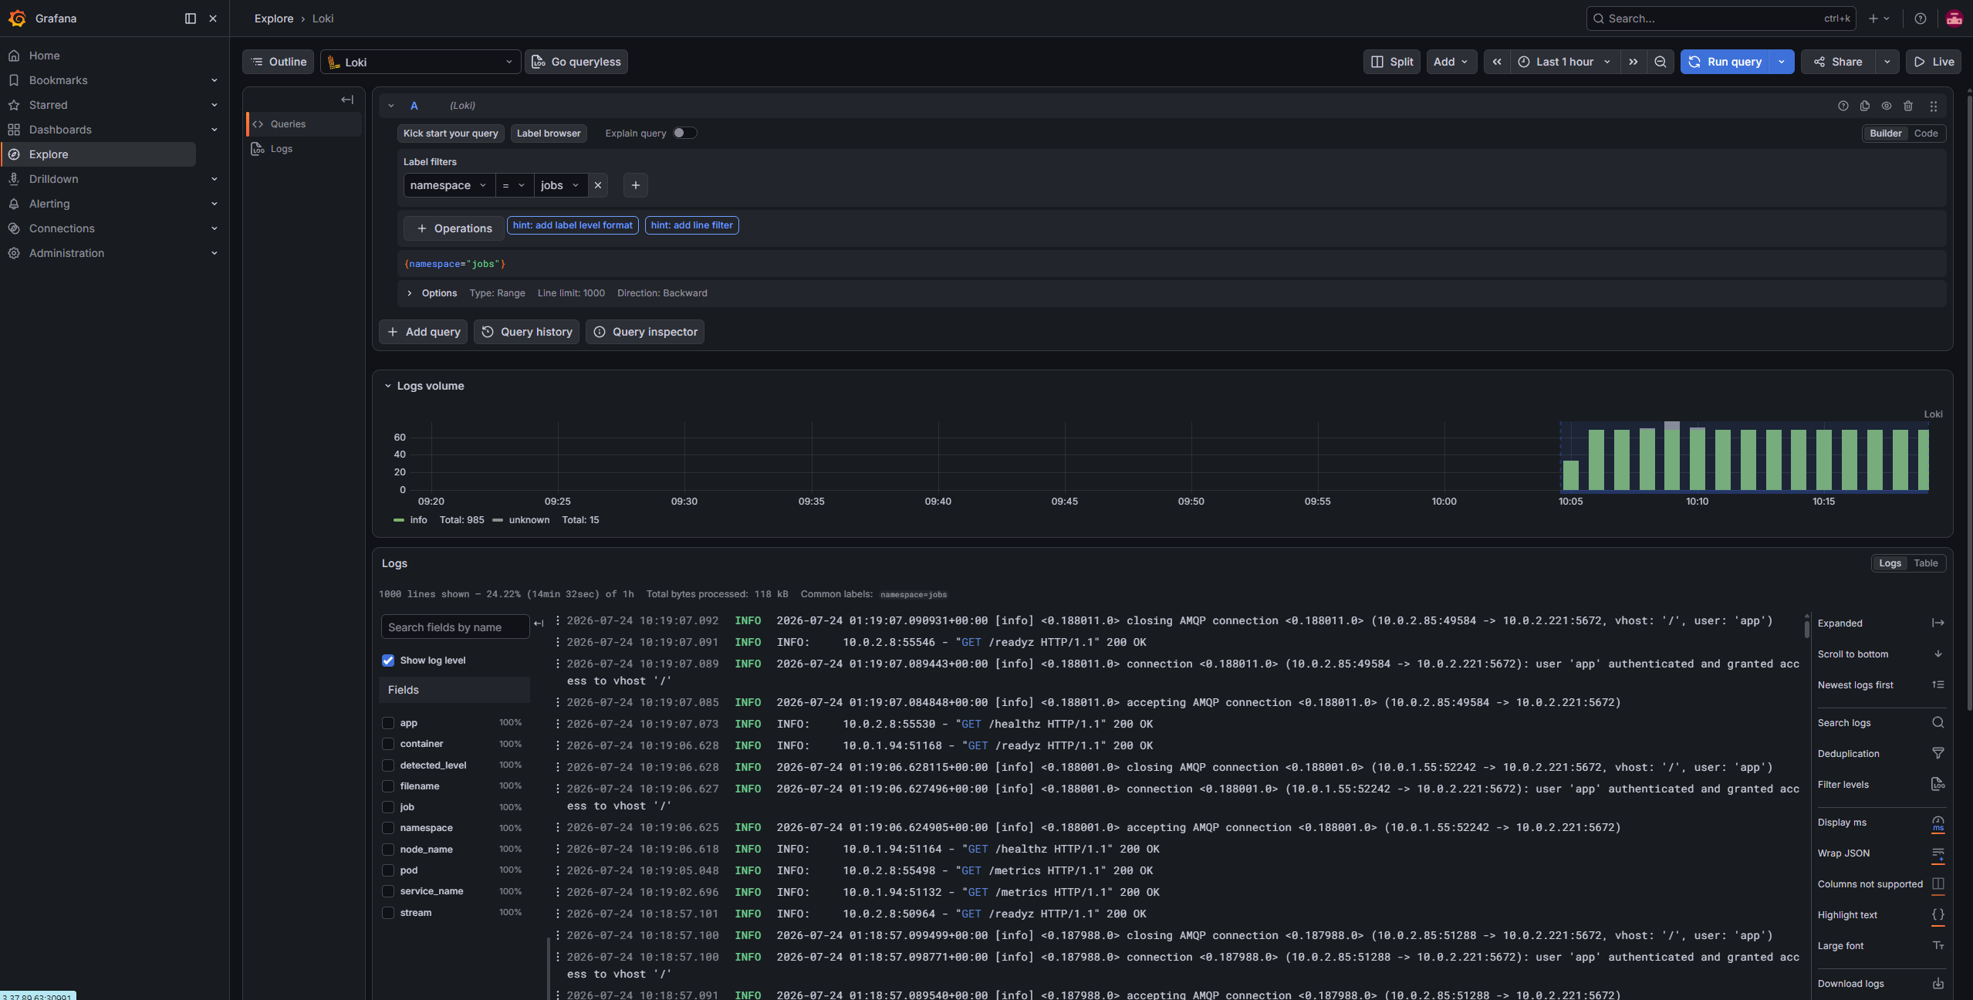Toggle Wrap JSON option
This screenshot has height=1000, width=1973.
coord(1938,853)
